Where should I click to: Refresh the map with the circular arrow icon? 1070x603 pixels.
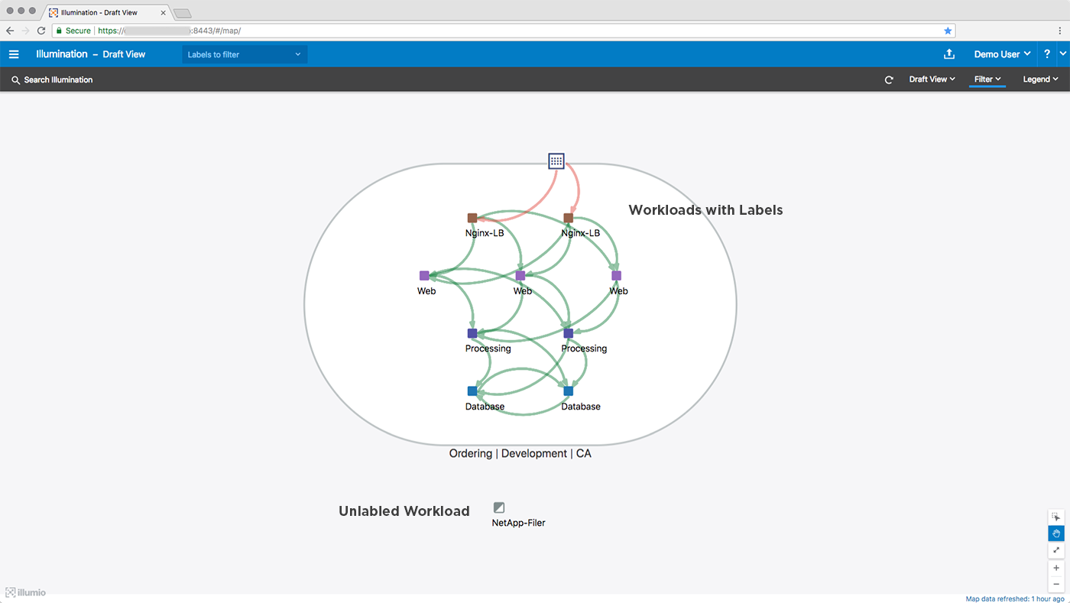(889, 79)
